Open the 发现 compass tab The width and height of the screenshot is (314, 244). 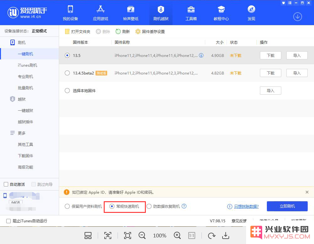point(251,13)
